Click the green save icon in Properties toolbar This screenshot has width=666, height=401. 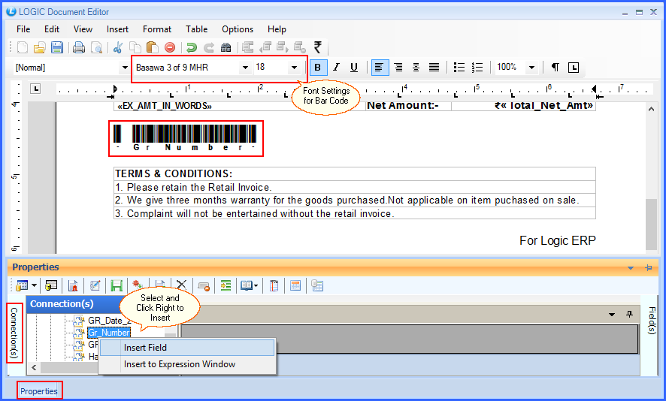(117, 286)
